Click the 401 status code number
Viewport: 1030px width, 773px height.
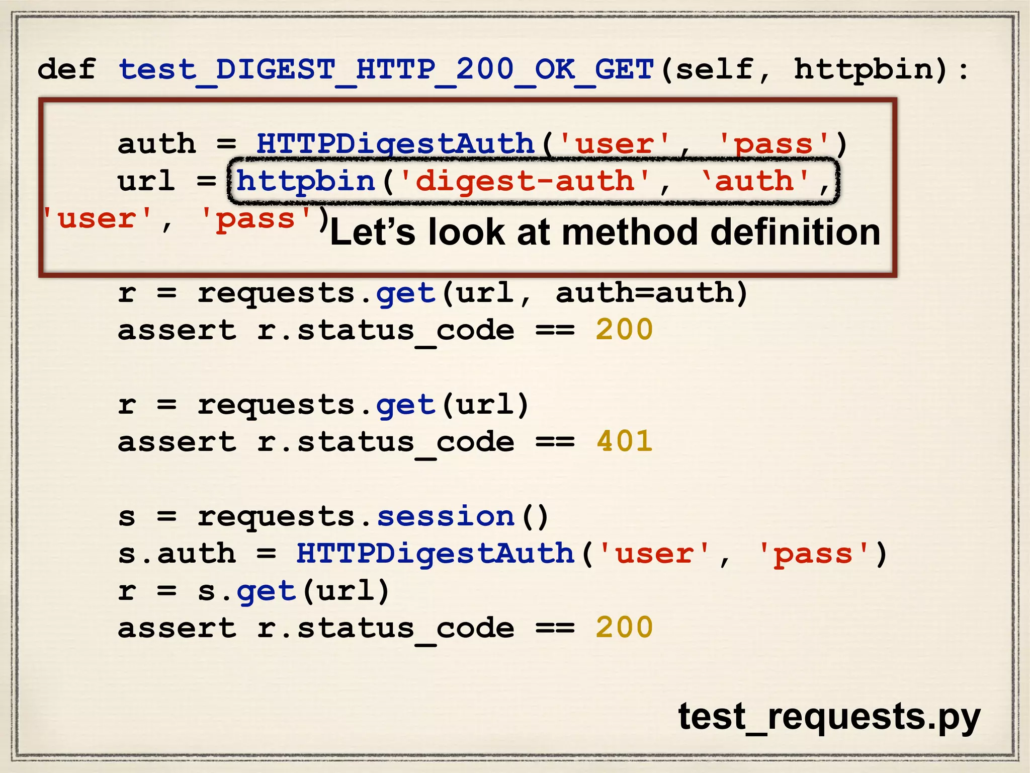point(624,442)
